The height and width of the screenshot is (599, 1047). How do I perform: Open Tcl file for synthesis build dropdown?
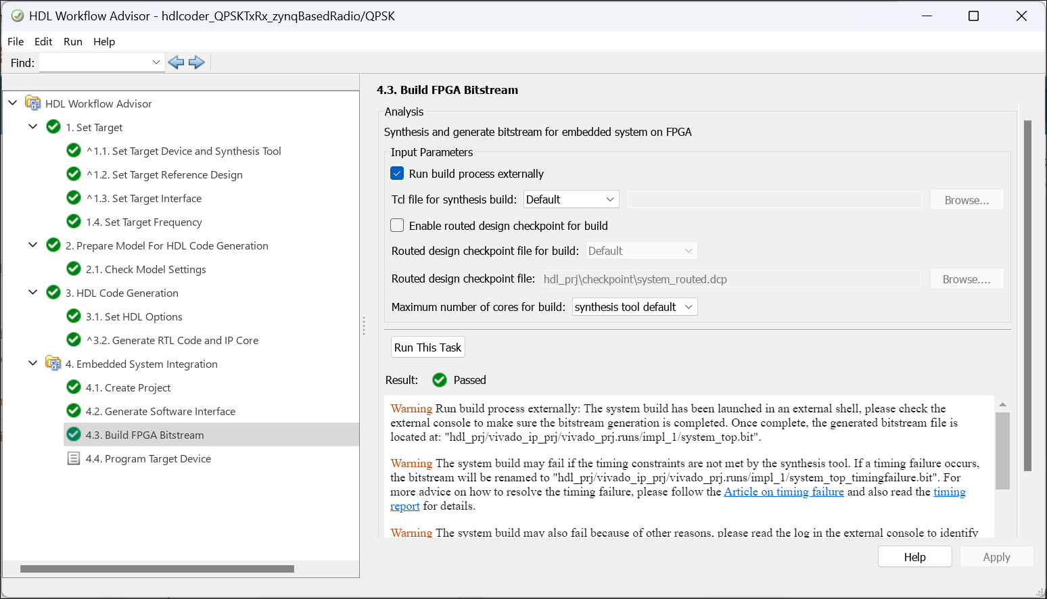coord(571,199)
